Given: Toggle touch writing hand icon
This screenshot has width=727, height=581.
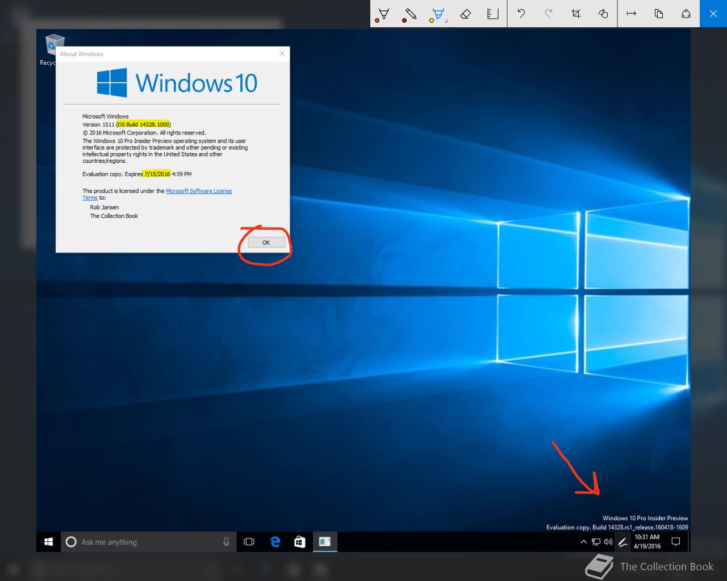Looking at the screenshot, I should (x=603, y=14).
